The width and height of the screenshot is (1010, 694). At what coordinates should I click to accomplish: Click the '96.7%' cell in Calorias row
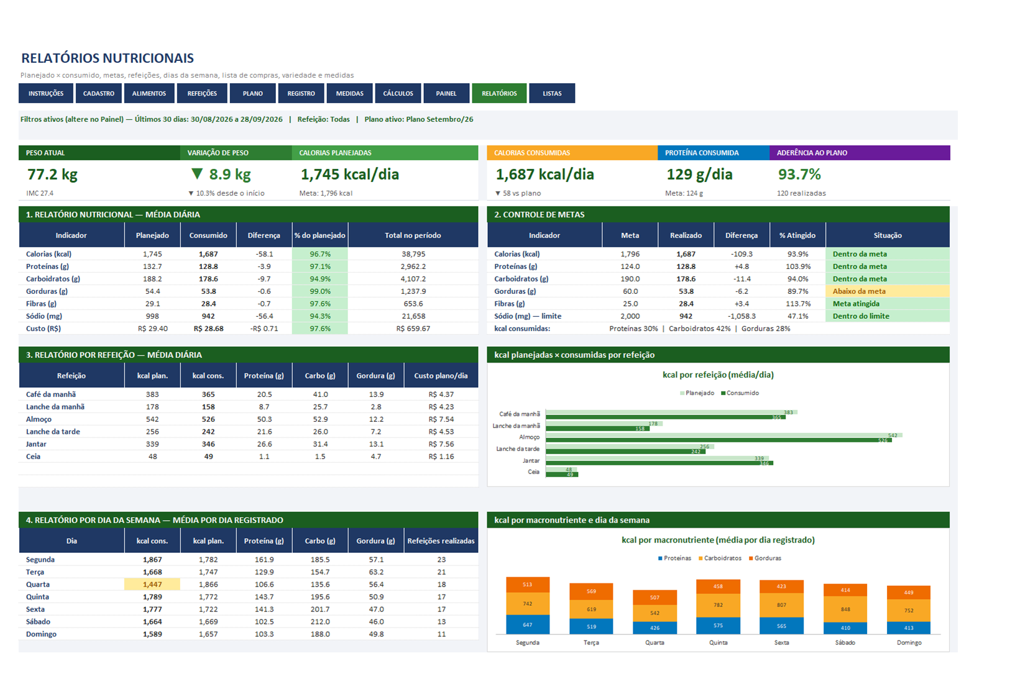coord(320,254)
